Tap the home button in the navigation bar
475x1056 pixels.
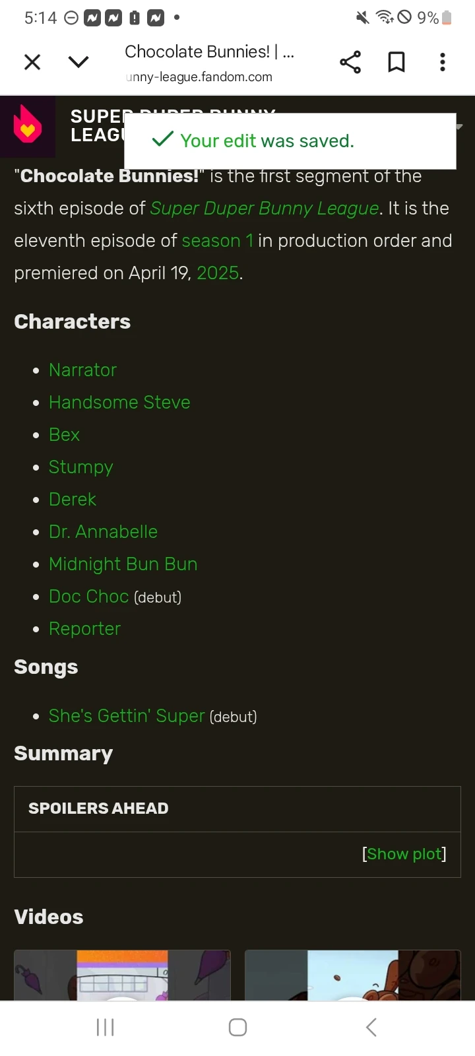coord(237,1027)
